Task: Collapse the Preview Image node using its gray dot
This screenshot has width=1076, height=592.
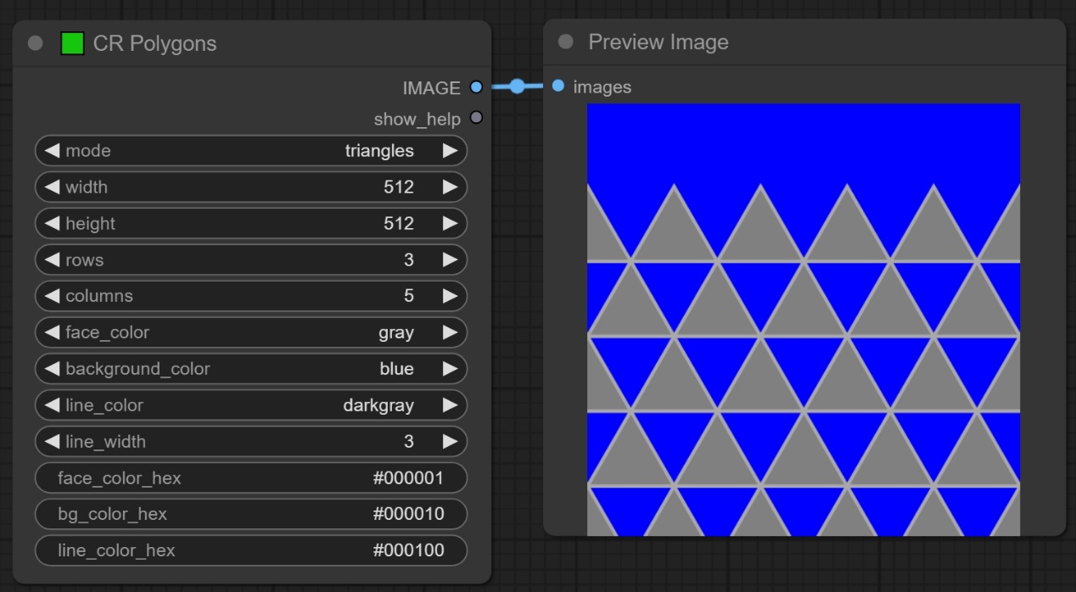Action: [566, 42]
